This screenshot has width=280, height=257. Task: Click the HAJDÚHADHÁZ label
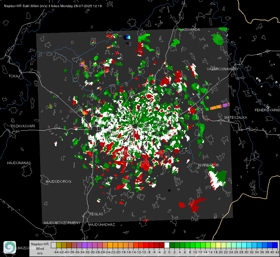(102, 224)
